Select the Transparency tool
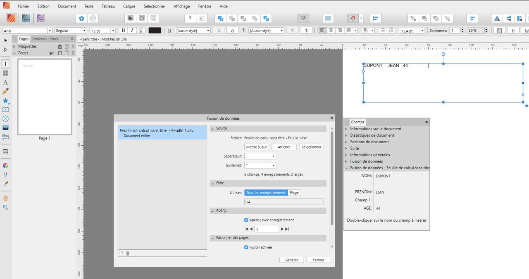Viewport: 529px width, 279px height. (x=5, y=175)
